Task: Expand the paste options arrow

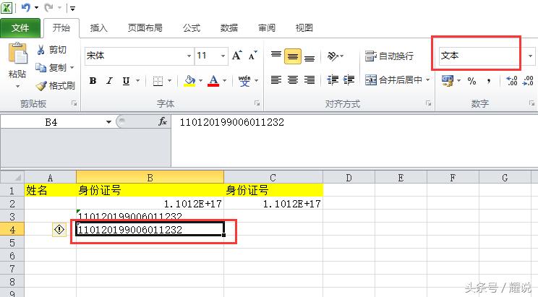Action: coord(18,87)
